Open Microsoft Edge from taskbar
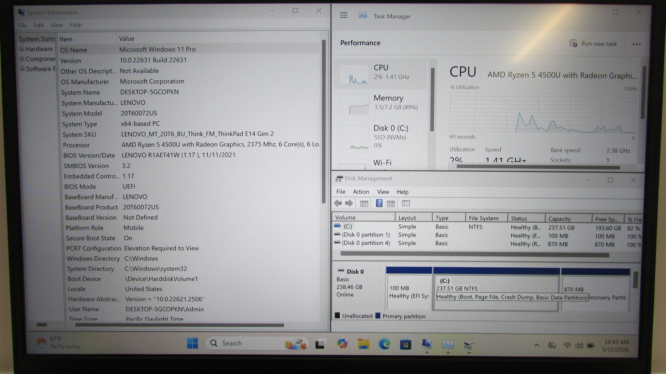Screen dimensions: 666x374 384,344
